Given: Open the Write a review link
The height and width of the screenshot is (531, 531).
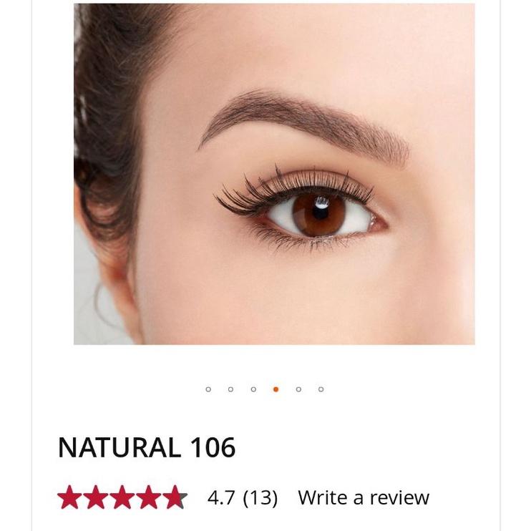Looking at the screenshot, I should pyautogui.click(x=364, y=497).
